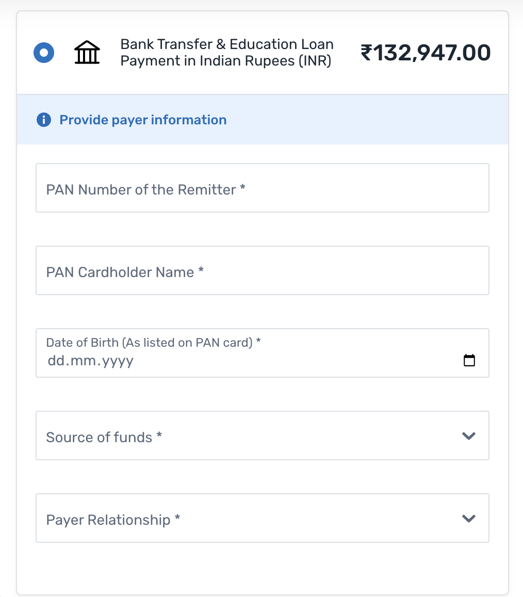
Task: Expand the Source of funds selector
Action: (262, 435)
